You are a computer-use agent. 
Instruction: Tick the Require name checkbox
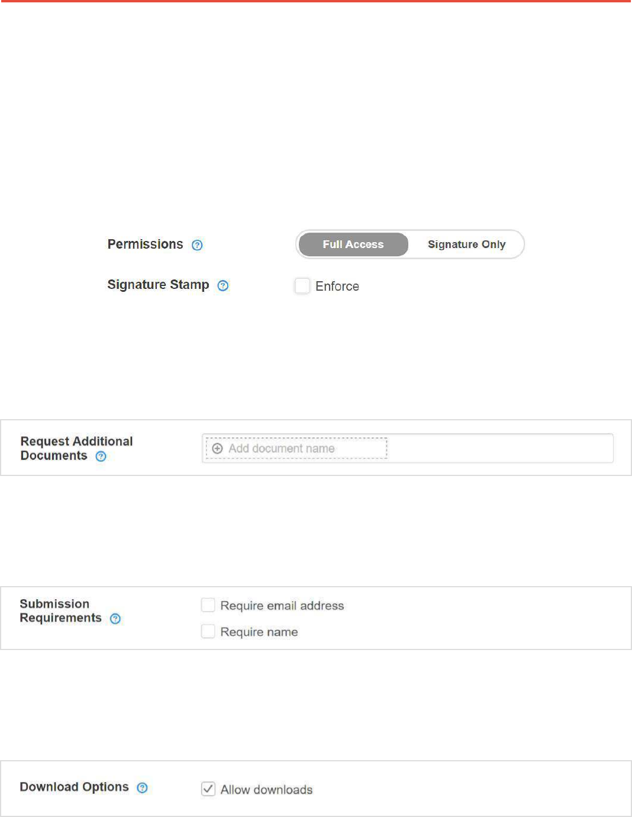tap(208, 632)
